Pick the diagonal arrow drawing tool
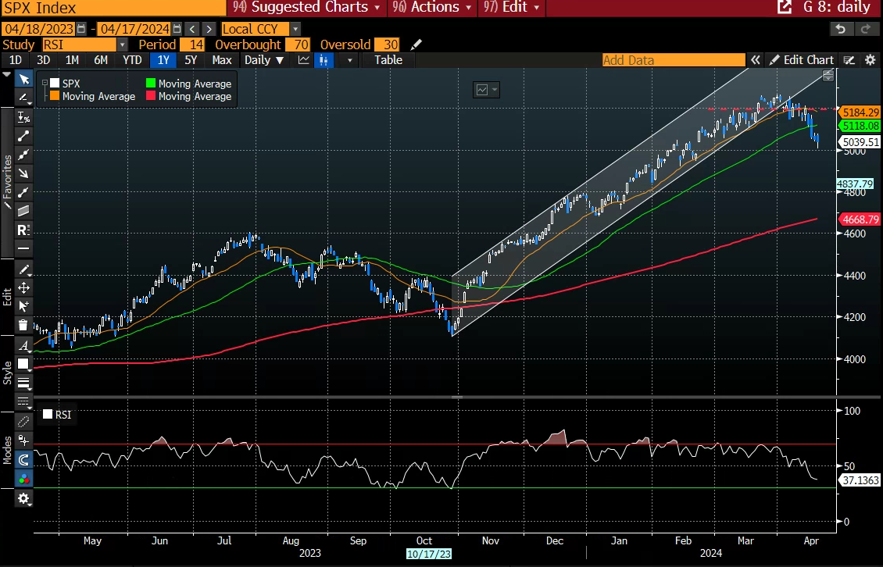The width and height of the screenshot is (883, 567). pyautogui.click(x=23, y=173)
